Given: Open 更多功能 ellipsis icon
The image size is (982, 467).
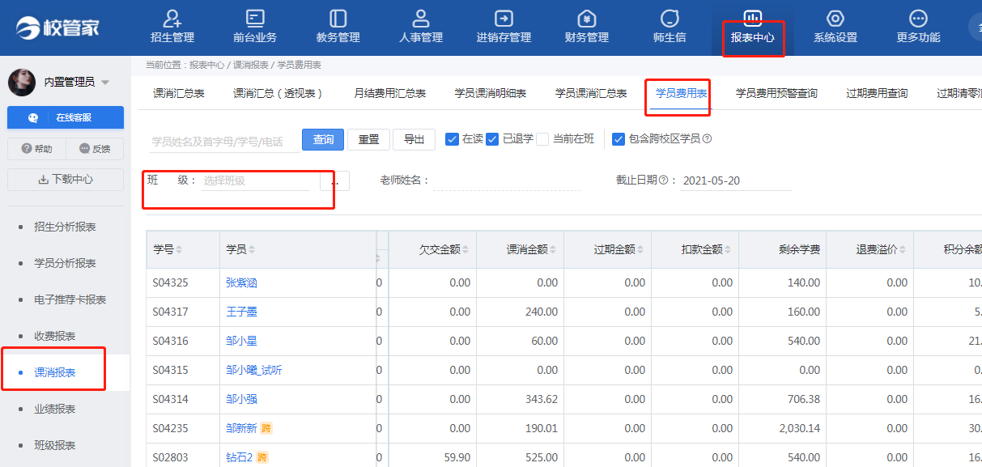Looking at the screenshot, I should (x=918, y=19).
